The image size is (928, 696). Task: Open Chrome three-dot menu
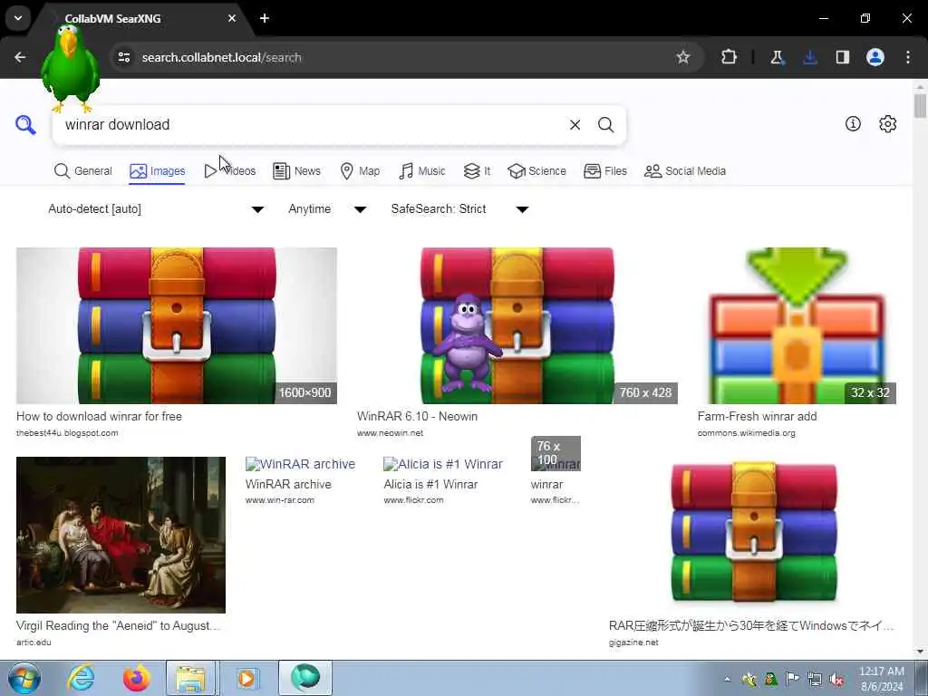(908, 57)
